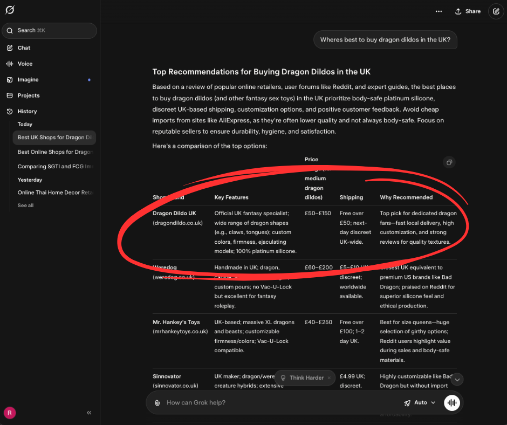Open the user profile avatar R
Viewport: 507px width, 425px height.
pyautogui.click(x=10, y=413)
